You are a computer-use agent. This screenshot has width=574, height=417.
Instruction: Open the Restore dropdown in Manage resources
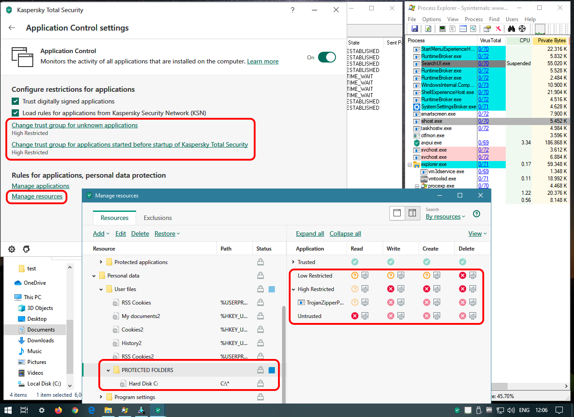point(167,233)
